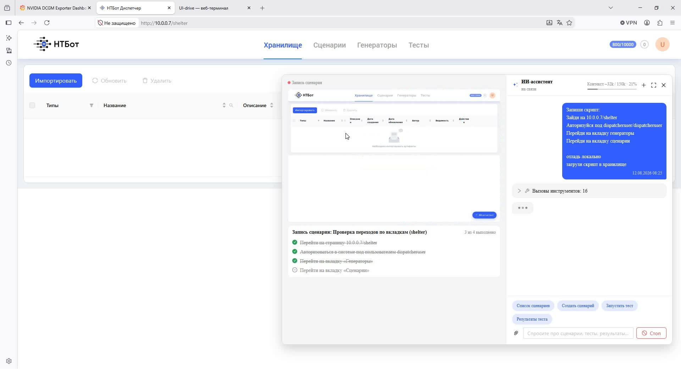Open the browser hamburger menu

point(672,23)
